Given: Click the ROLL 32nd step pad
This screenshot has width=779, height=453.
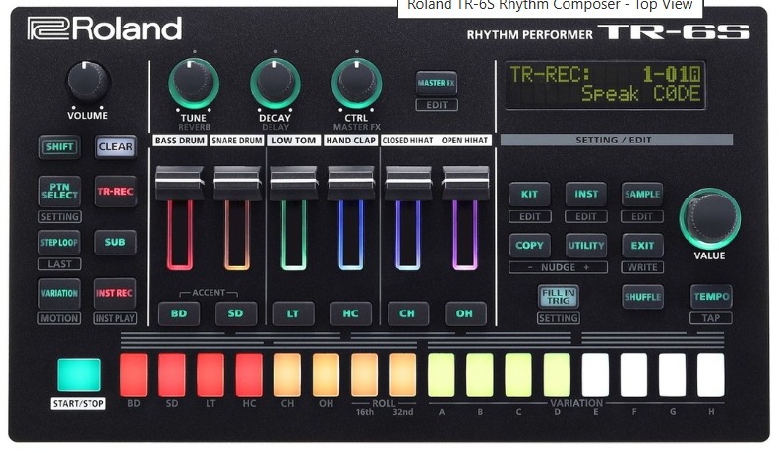Looking at the screenshot, I should (403, 374).
